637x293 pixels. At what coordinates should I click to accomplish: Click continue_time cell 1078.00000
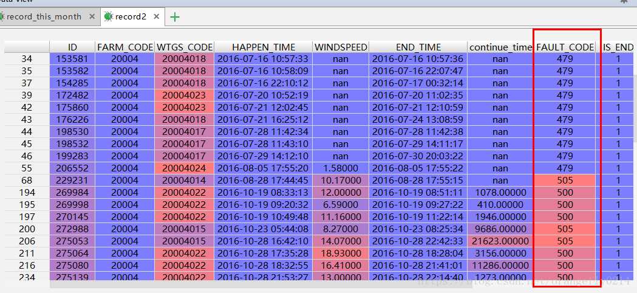point(500,193)
